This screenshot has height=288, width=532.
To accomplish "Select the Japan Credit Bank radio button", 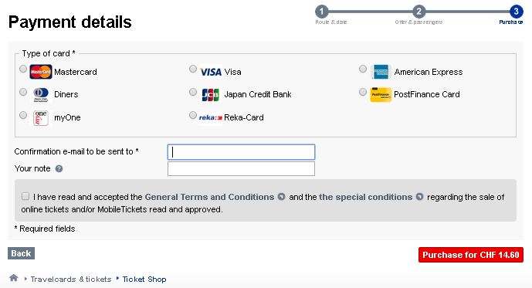I will point(193,92).
